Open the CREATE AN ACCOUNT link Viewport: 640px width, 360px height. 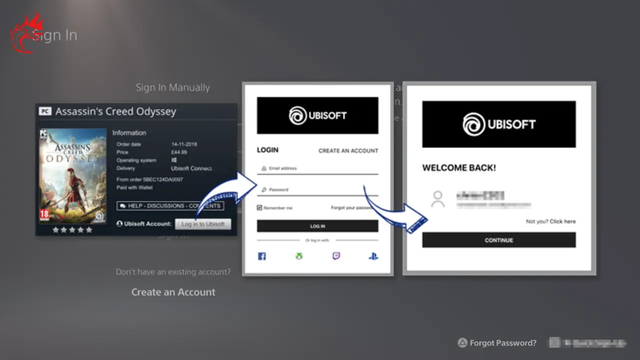(x=348, y=150)
